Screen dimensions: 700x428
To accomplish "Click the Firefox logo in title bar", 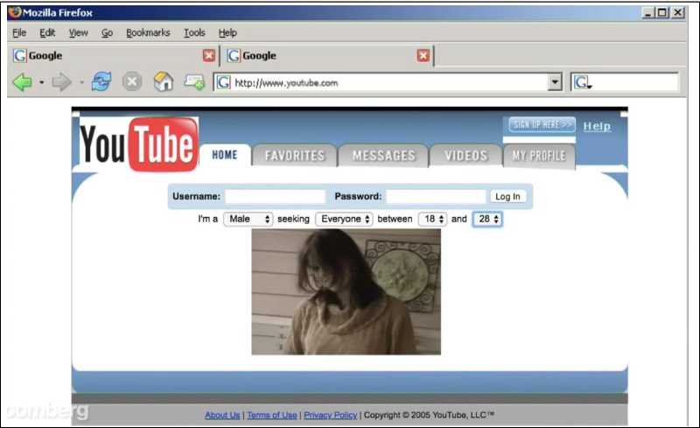I will coord(15,12).
